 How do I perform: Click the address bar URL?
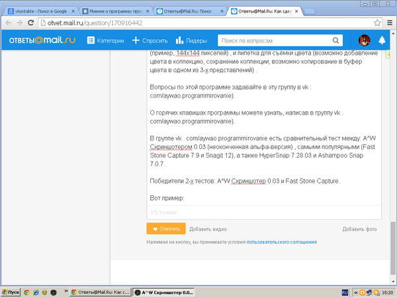coord(95,23)
